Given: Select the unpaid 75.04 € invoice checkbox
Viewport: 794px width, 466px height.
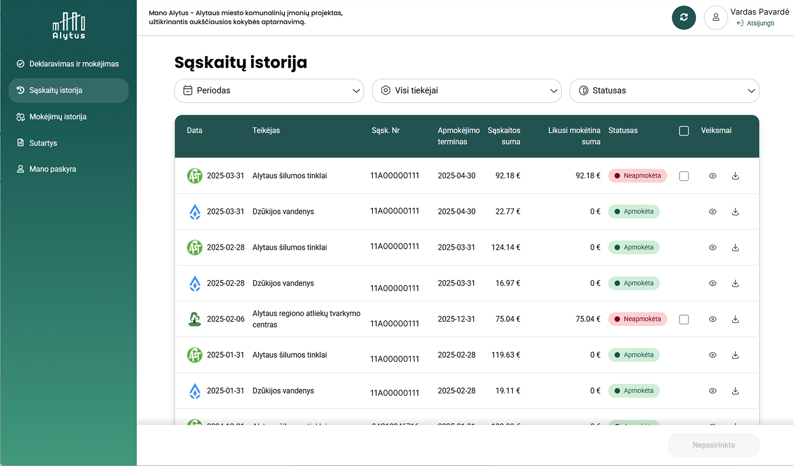Looking at the screenshot, I should tap(684, 319).
